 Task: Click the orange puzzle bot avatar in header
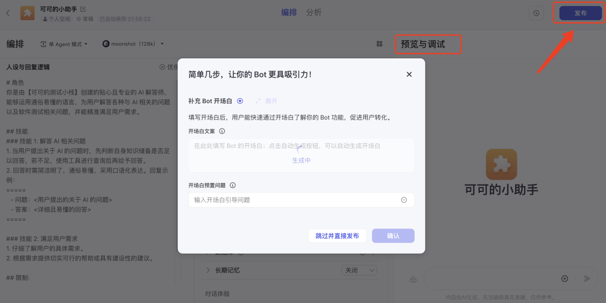click(27, 13)
